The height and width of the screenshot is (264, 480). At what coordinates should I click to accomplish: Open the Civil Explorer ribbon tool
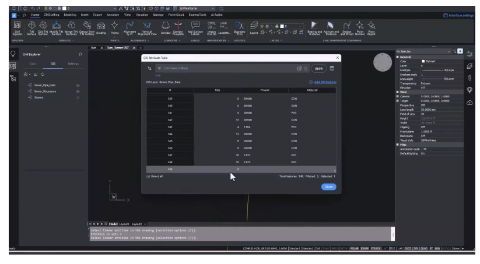click(x=17, y=28)
